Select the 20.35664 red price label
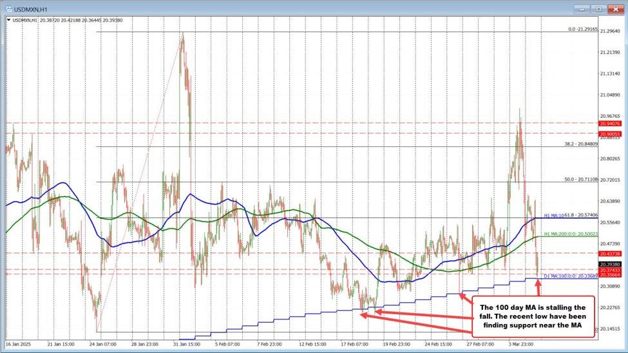 point(609,274)
